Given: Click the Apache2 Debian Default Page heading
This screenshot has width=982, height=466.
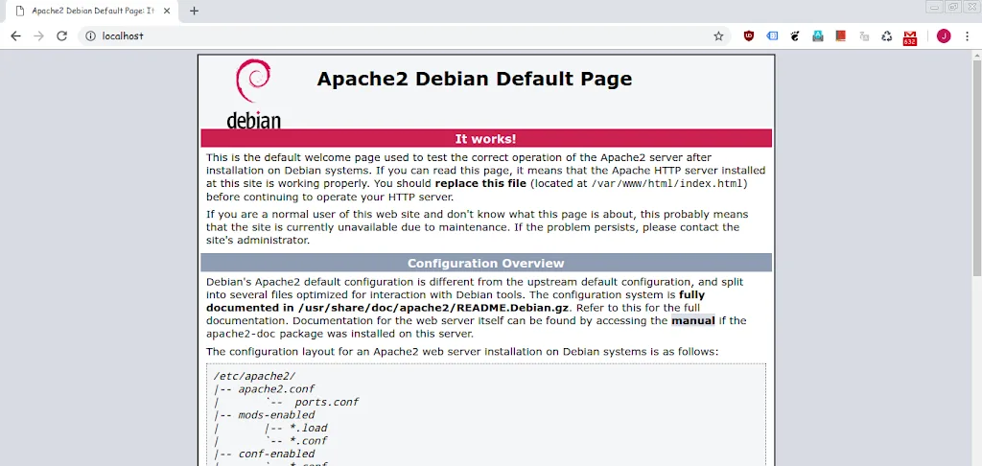Looking at the screenshot, I should coord(474,79).
